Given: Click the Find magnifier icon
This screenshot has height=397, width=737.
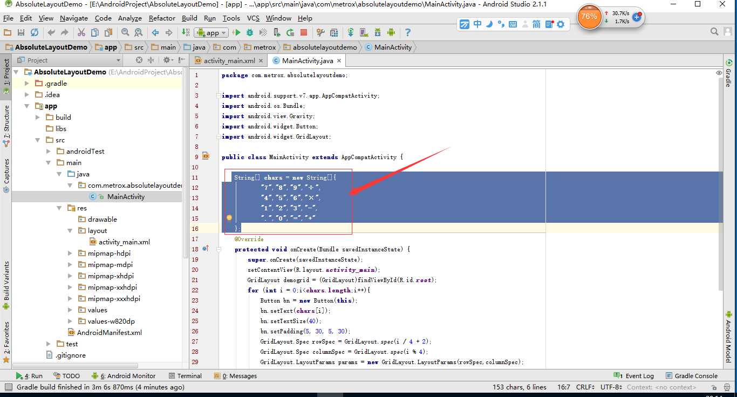Looking at the screenshot, I should click(125, 33).
